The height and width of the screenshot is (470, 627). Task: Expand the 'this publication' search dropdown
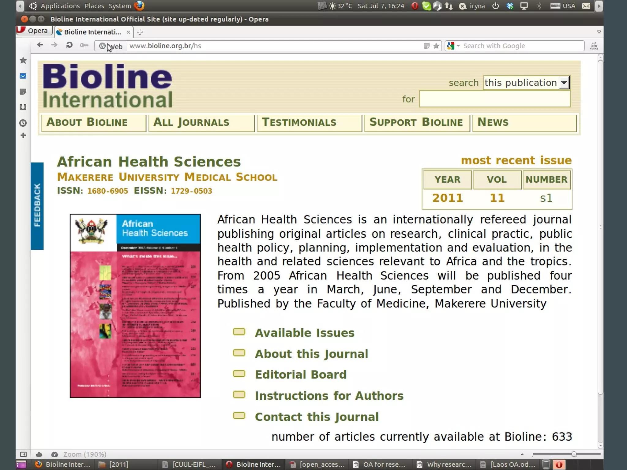tap(564, 83)
